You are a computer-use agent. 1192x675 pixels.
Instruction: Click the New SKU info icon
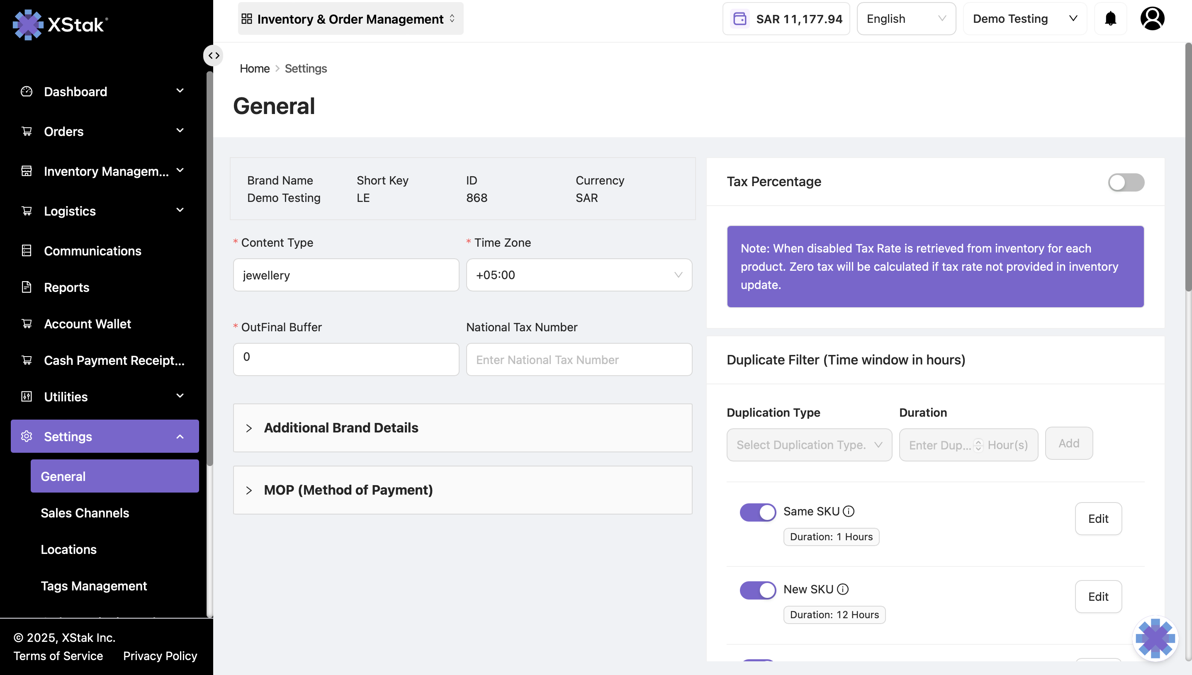pos(842,589)
